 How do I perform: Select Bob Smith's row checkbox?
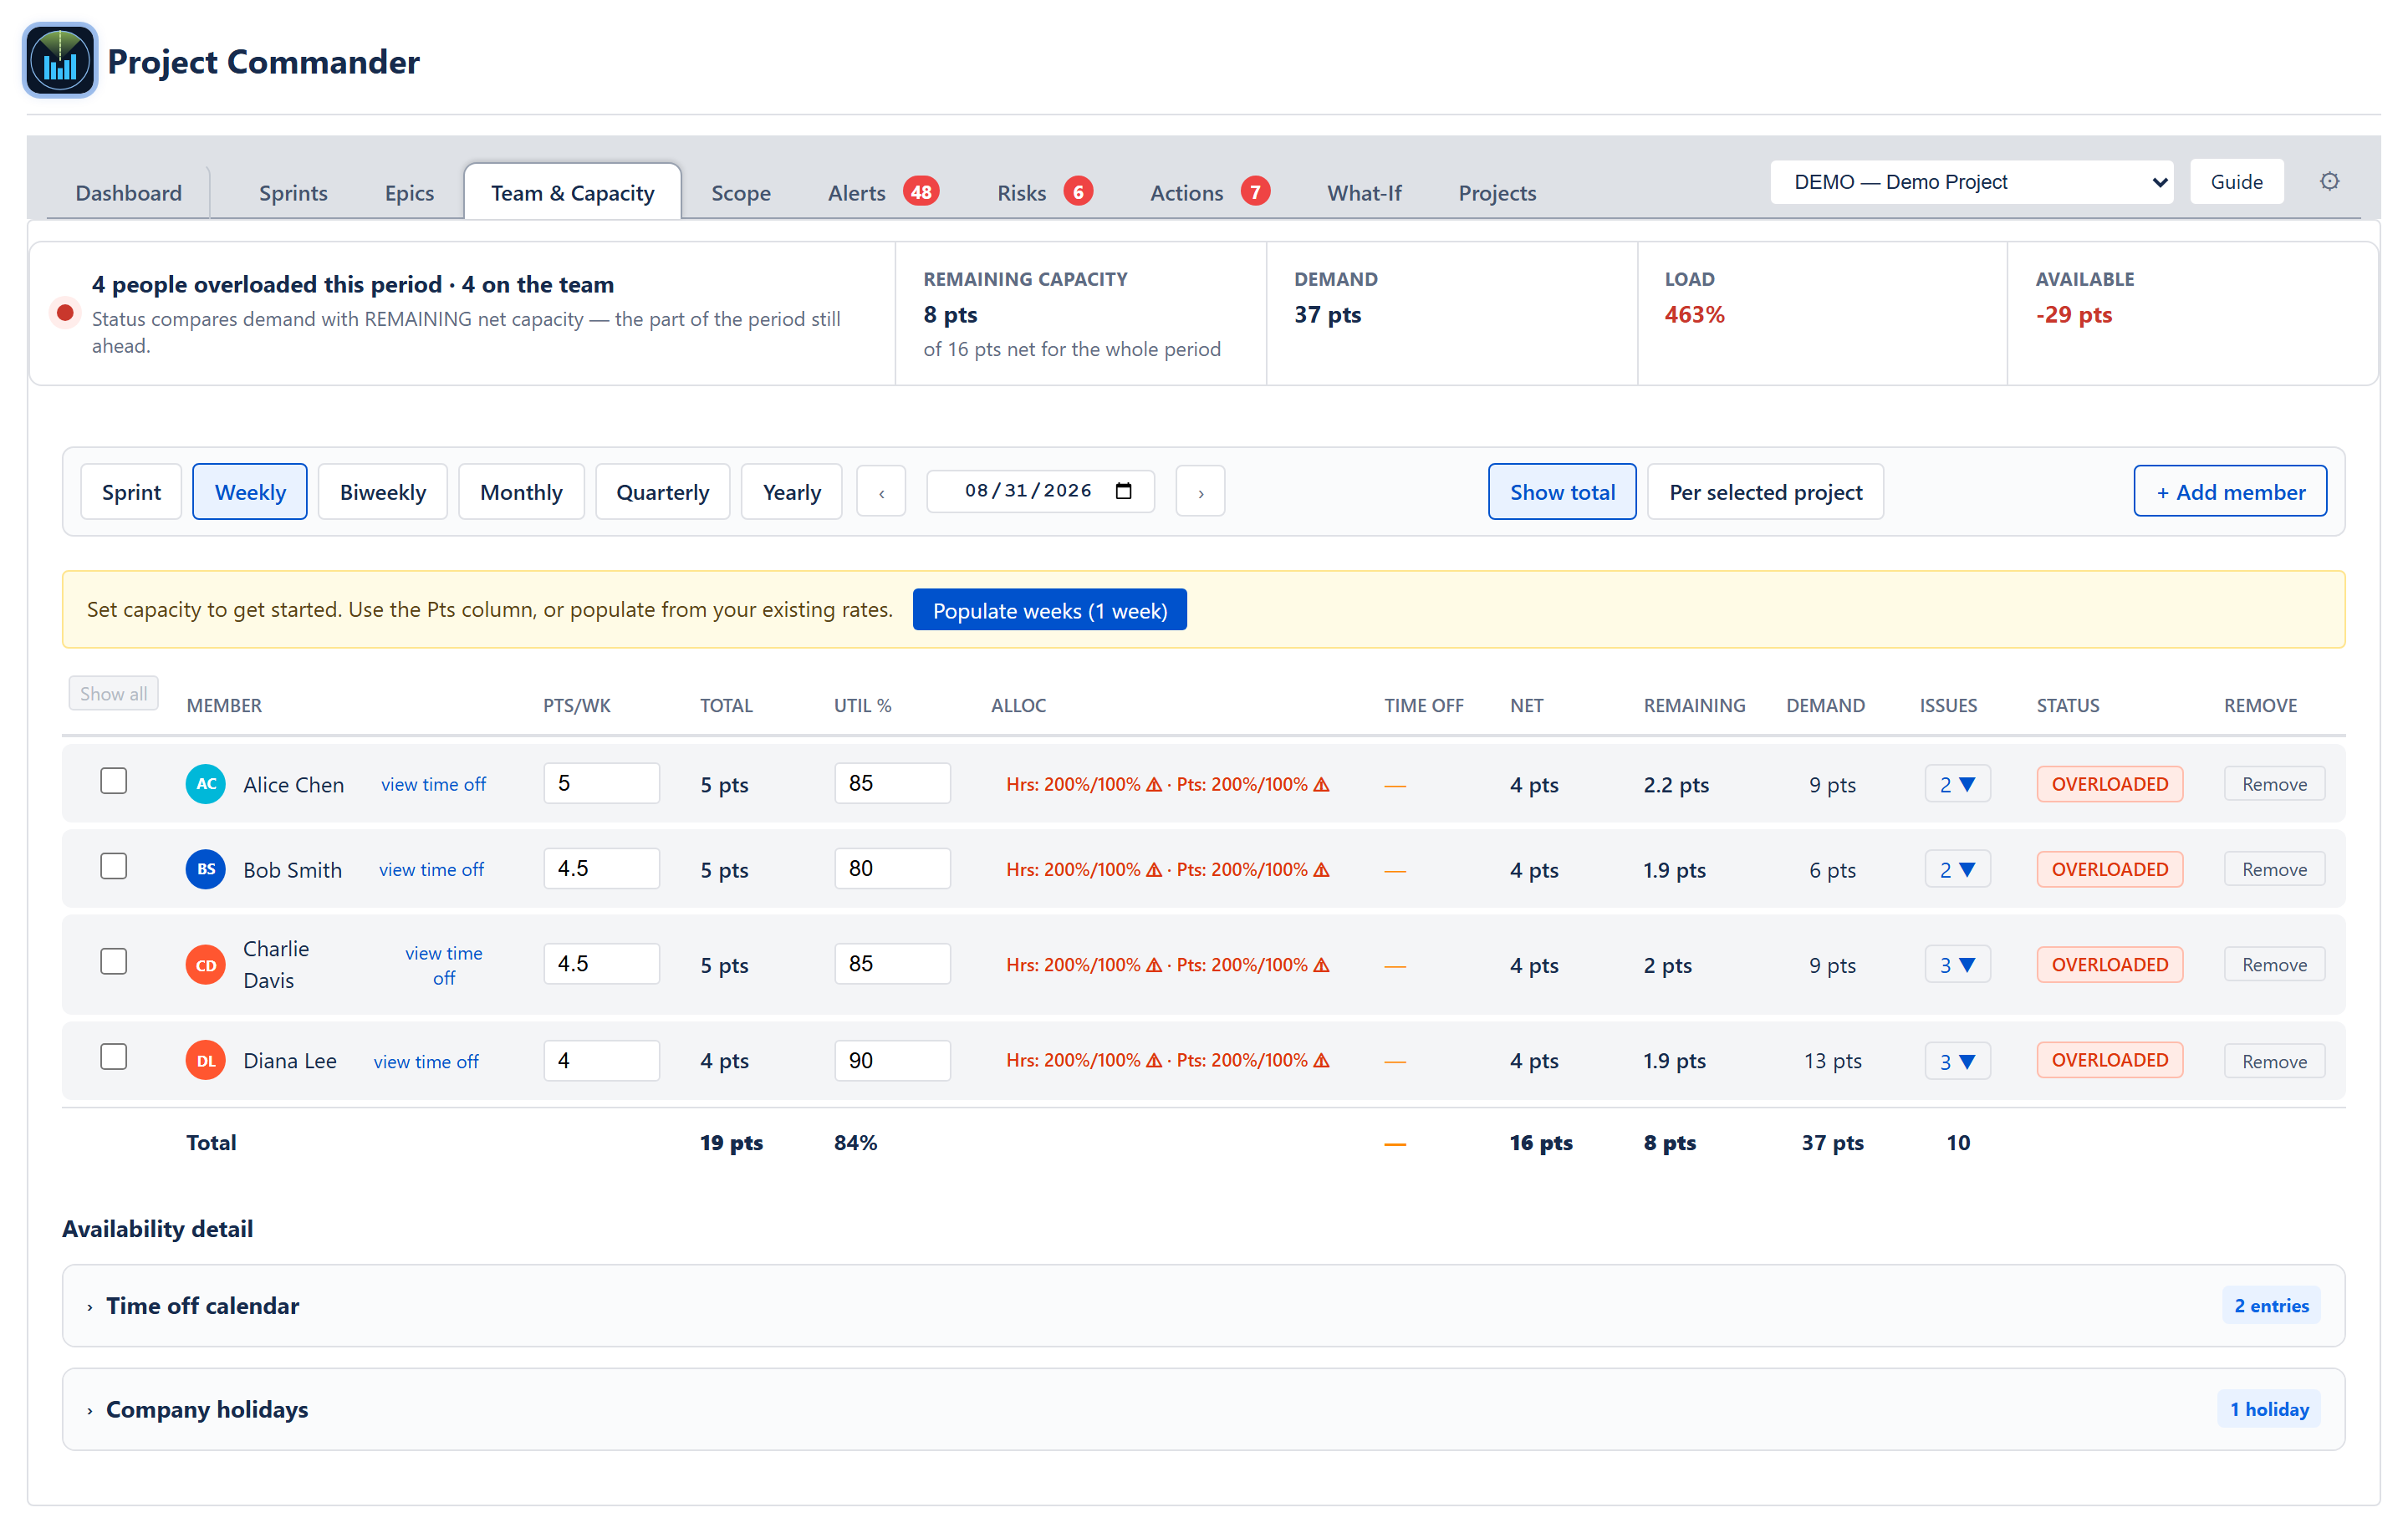tap(114, 866)
